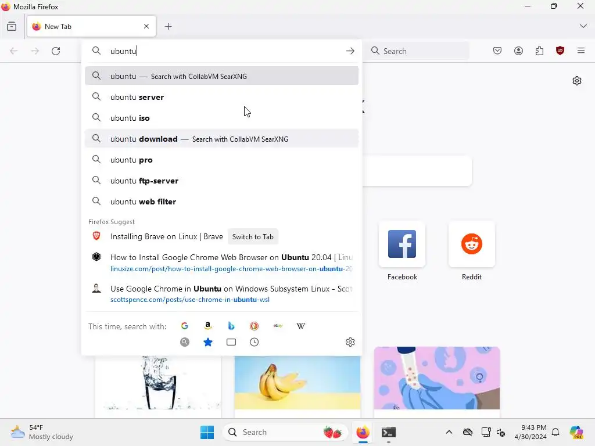The height and width of the screenshot is (446, 595).
Task: Search this time with Google
Action: (x=185, y=326)
